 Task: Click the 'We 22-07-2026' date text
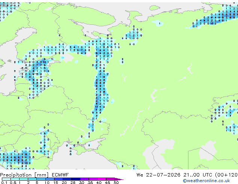(x=158, y=175)
